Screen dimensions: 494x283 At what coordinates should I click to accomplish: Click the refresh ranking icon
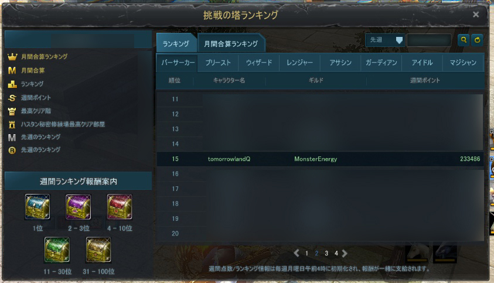[x=478, y=40]
